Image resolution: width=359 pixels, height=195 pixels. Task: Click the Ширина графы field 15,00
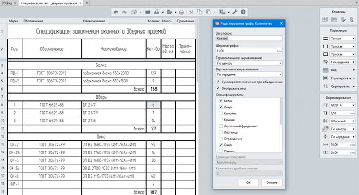pyautogui.click(x=249, y=51)
